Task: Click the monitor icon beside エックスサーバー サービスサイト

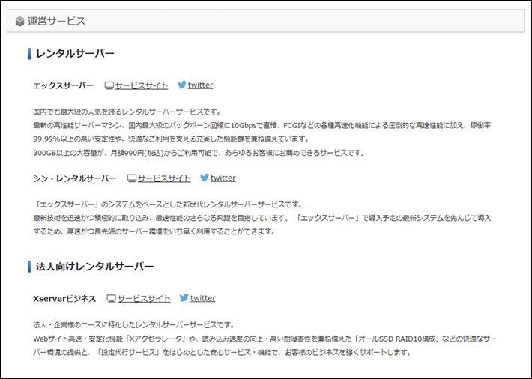Action: [109, 86]
